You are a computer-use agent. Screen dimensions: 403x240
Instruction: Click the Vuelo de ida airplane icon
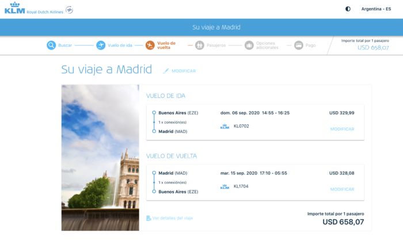101,45
